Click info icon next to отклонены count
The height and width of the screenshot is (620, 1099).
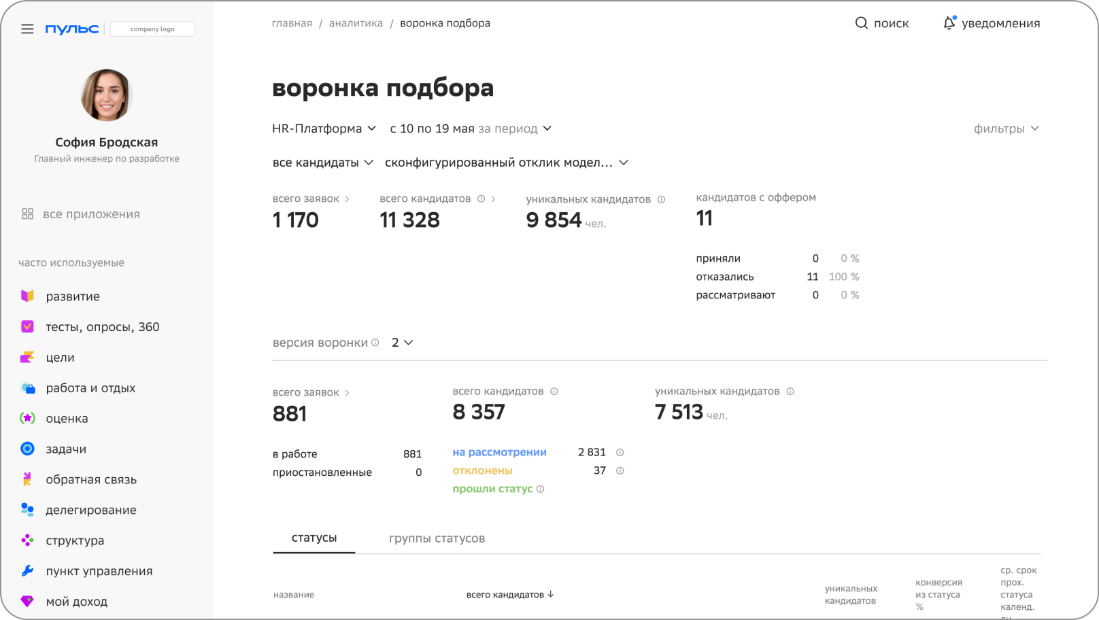click(x=620, y=471)
